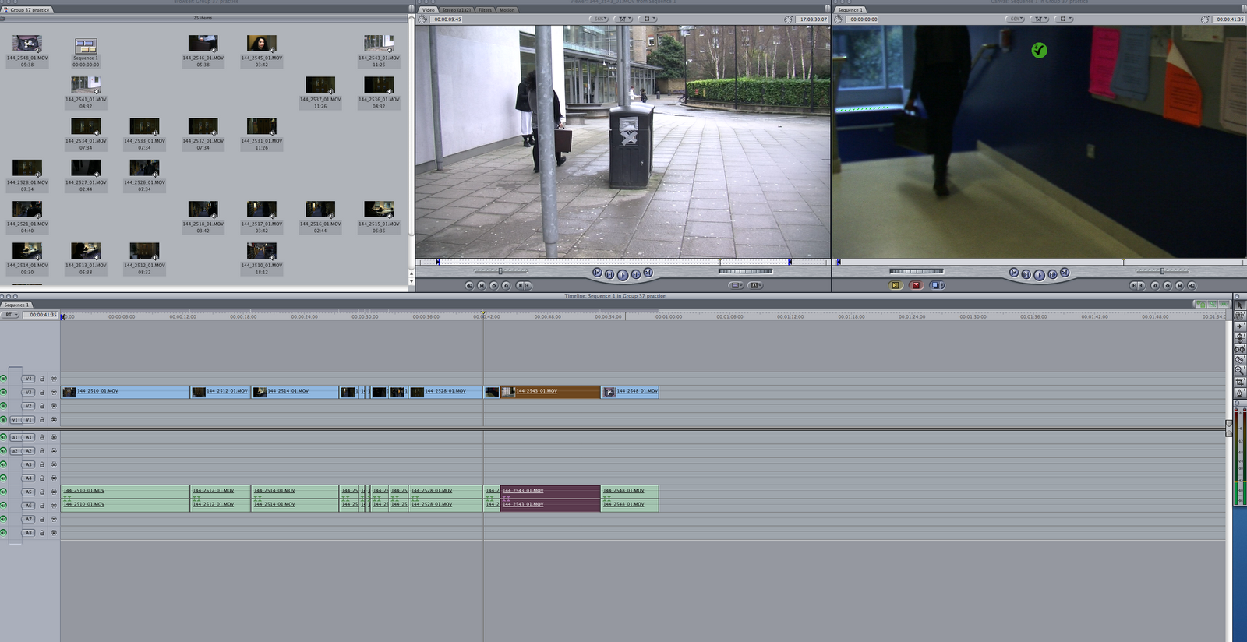This screenshot has width=1247, height=642.
Task: Switch to the Filters tab
Action: pyautogui.click(x=485, y=10)
